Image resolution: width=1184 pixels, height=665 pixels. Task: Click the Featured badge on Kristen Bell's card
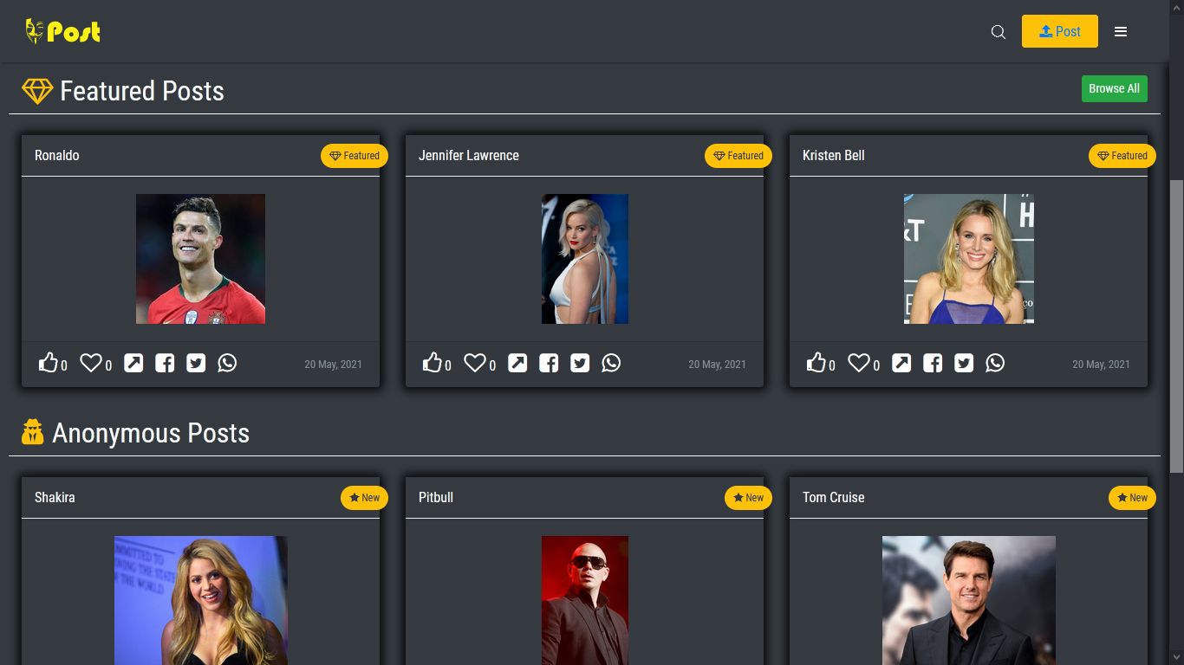[1122, 156]
